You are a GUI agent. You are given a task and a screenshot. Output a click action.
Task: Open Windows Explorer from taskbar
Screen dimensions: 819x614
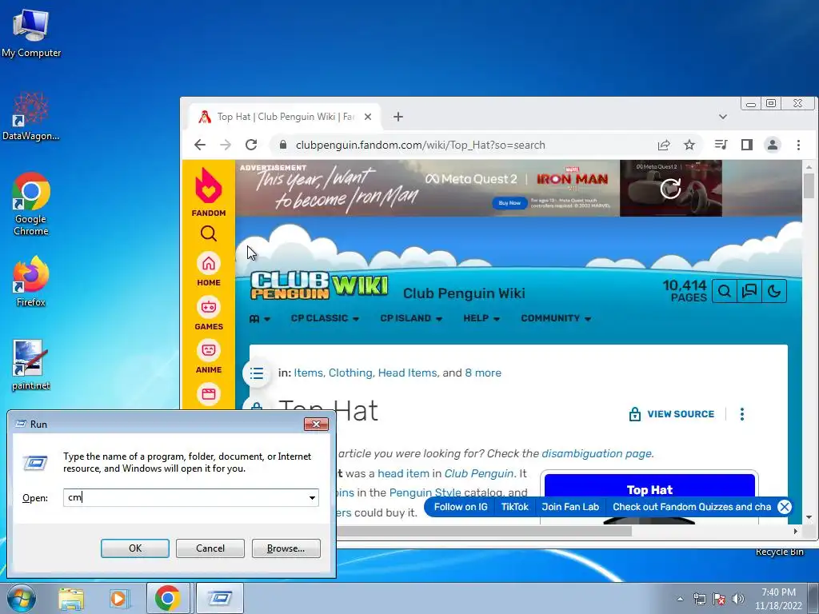[x=71, y=598]
